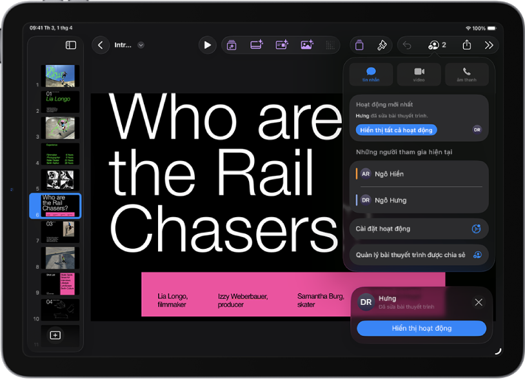This screenshot has height=379, width=525.
Task: Switch to the tin nhắn tab
Action: [x=371, y=74]
